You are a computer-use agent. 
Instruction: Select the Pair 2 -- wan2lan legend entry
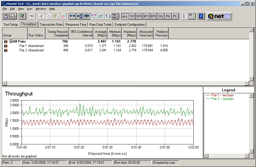(223, 99)
